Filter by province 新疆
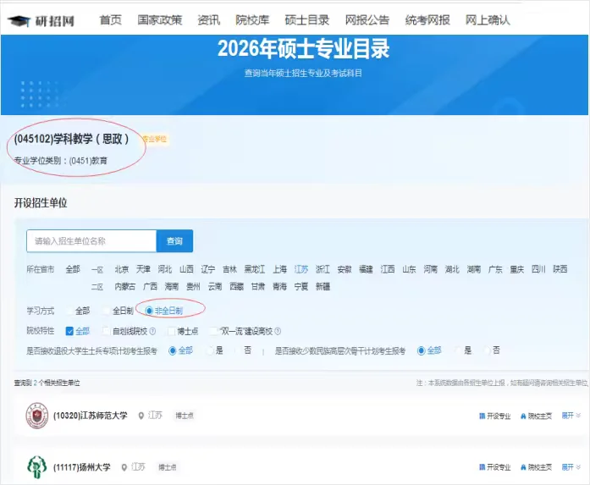The height and width of the screenshot is (485, 590). point(323,287)
